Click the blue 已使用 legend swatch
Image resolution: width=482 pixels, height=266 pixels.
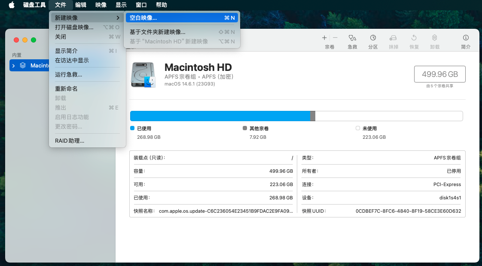[132, 128]
